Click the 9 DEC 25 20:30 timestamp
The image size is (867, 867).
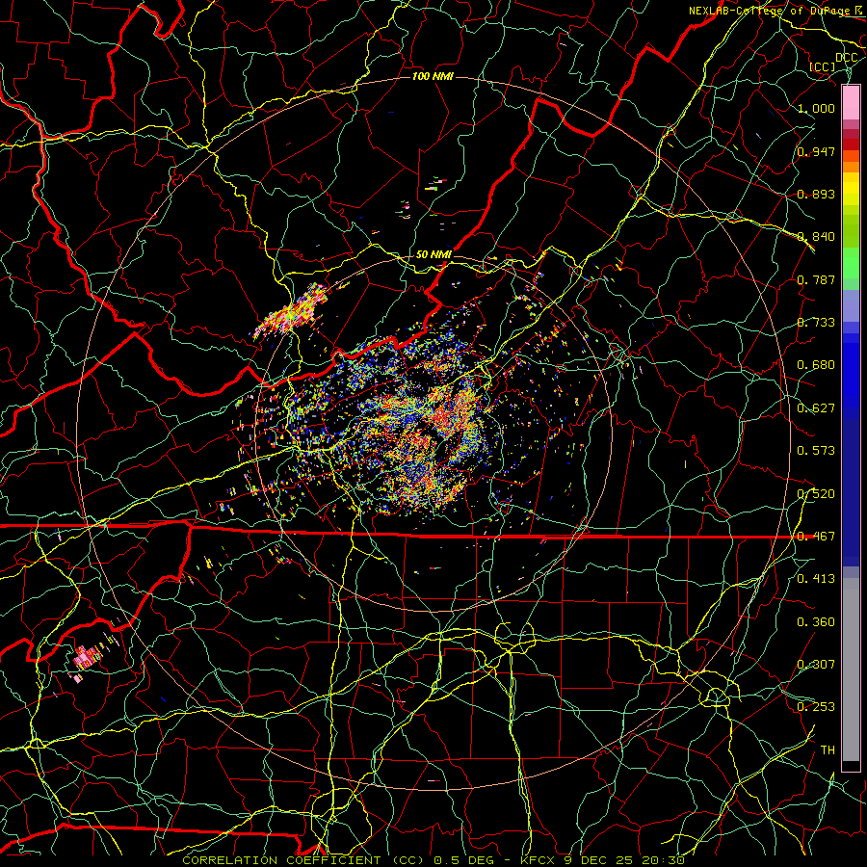[x=624, y=860]
